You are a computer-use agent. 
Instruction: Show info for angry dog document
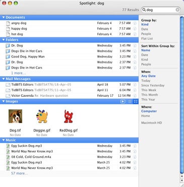135,23
